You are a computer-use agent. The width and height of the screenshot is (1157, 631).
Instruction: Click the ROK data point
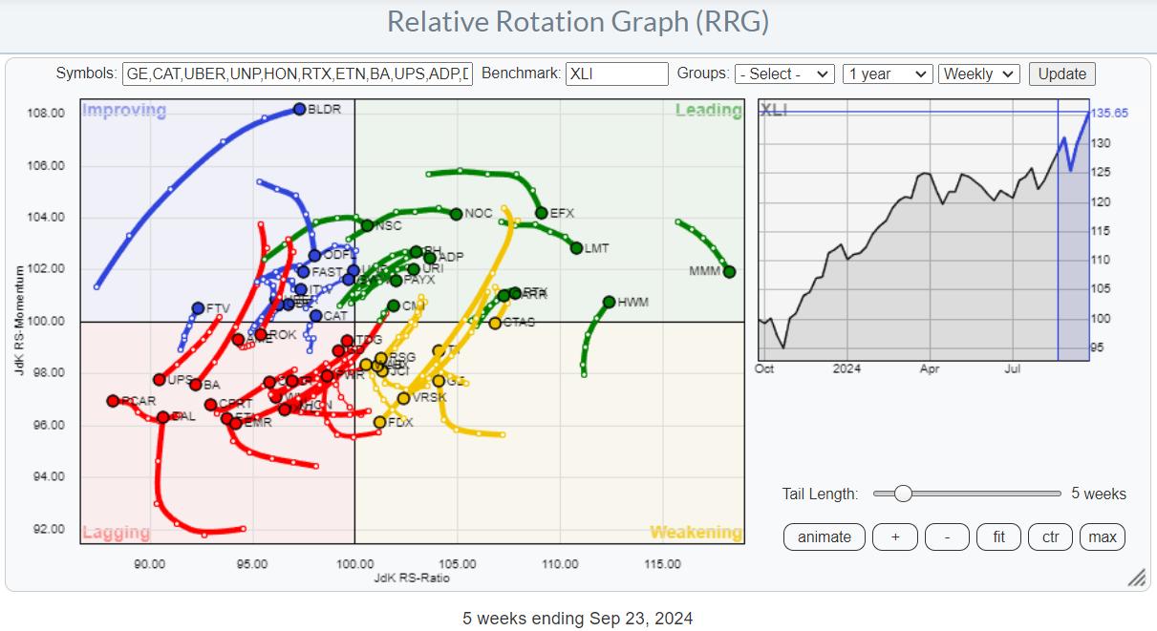[261, 335]
